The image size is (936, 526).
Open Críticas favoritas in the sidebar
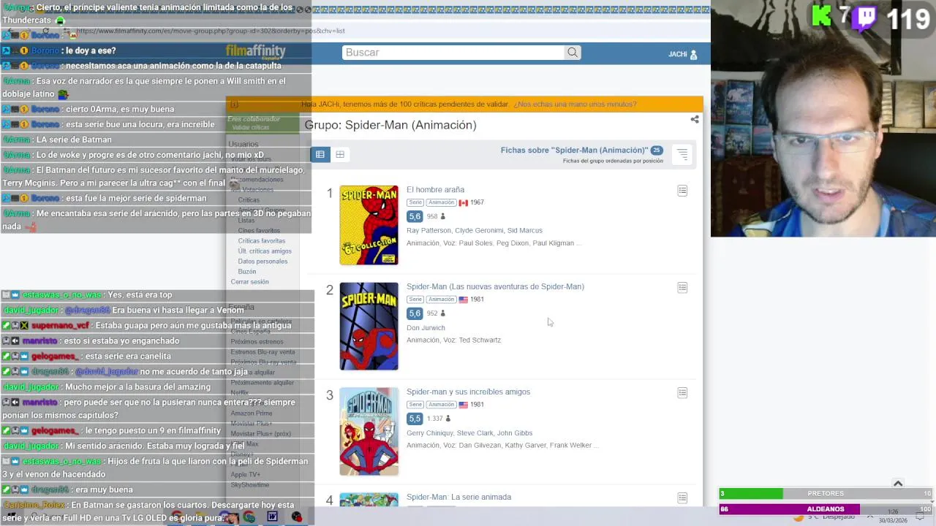click(x=261, y=241)
